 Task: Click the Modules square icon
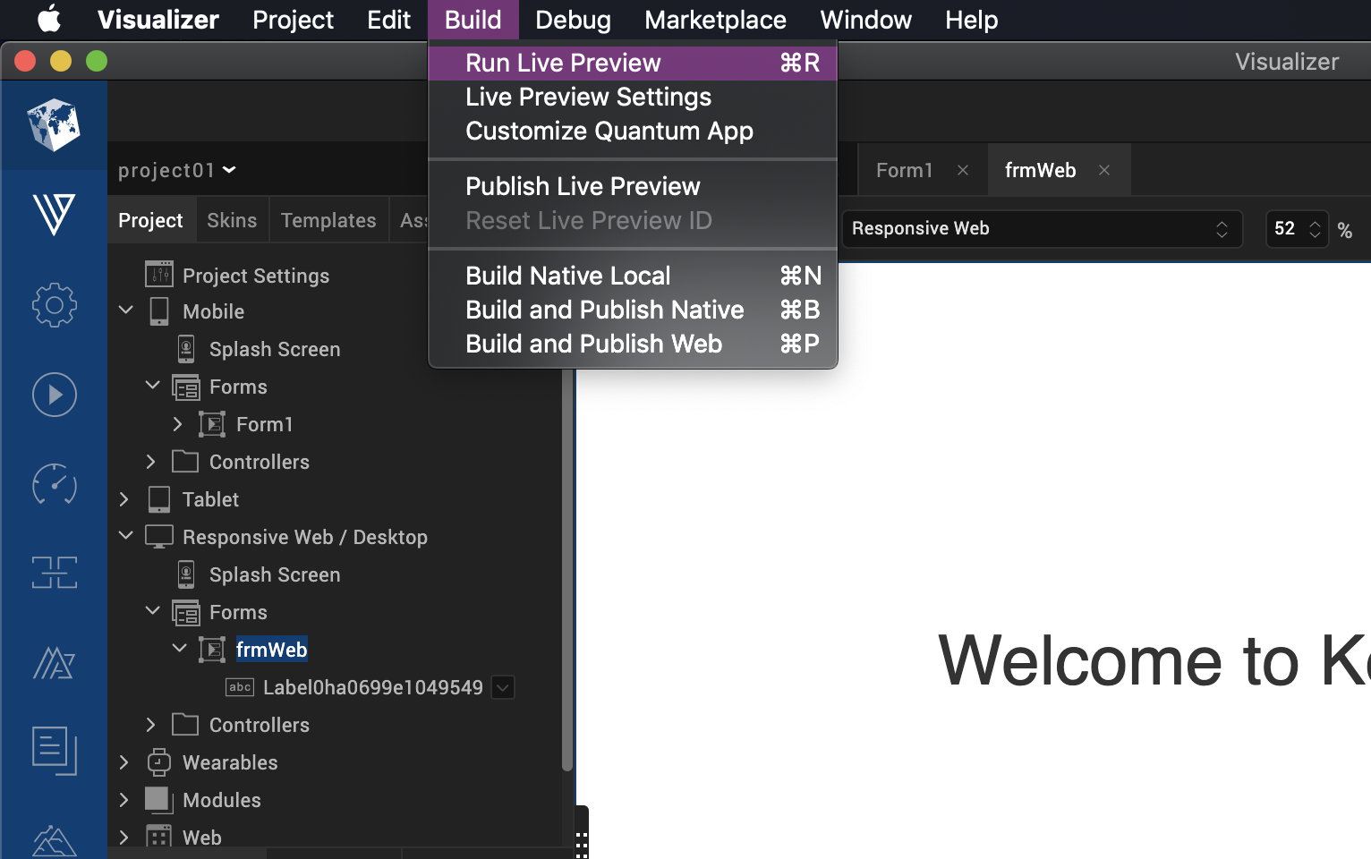(x=158, y=799)
